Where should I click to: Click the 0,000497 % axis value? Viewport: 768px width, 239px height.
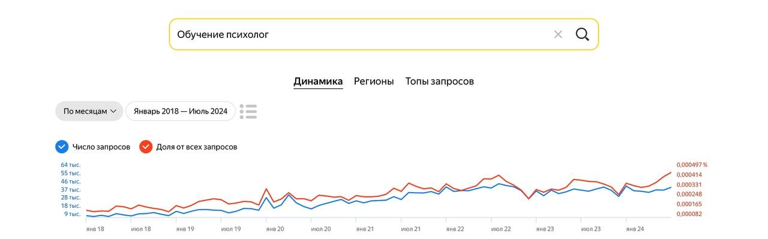pyautogui.click(x=692, y=165)
